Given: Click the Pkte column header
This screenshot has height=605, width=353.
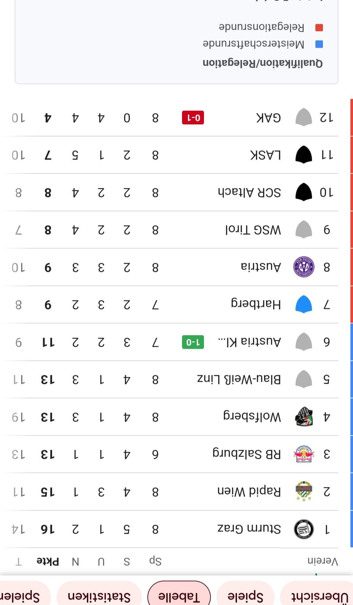Looking at the screenshot, I should 48,562.
